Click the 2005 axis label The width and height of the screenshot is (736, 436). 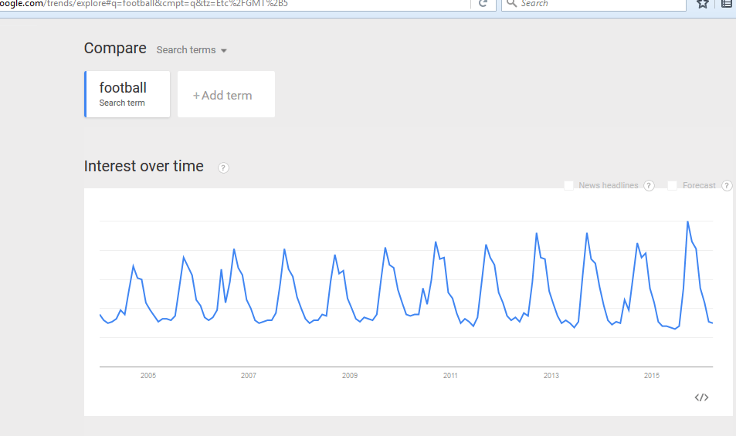pos(148,376)
